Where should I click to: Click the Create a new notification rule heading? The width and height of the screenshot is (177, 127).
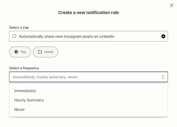click(x=88, y=12)
